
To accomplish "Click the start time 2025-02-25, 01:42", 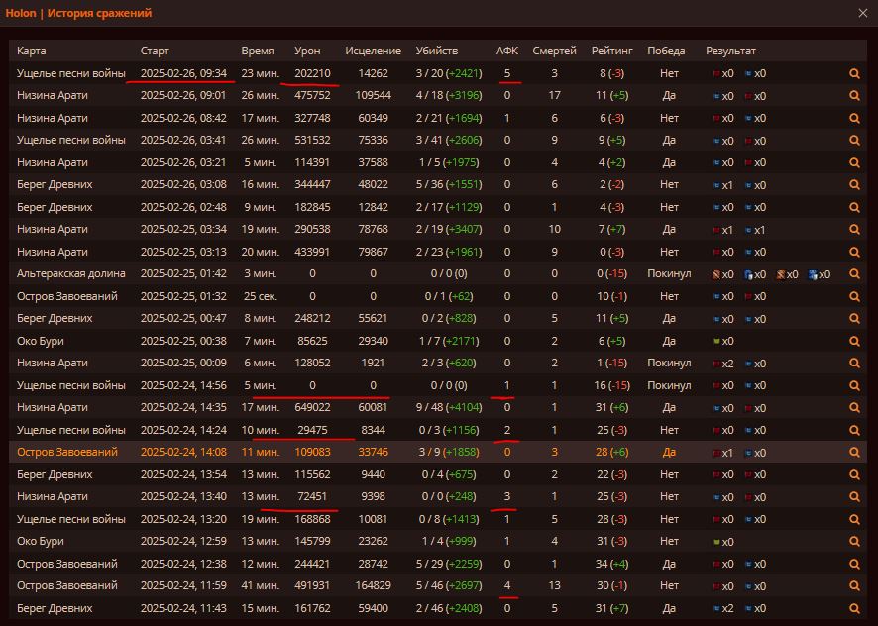I will point(183,273).
